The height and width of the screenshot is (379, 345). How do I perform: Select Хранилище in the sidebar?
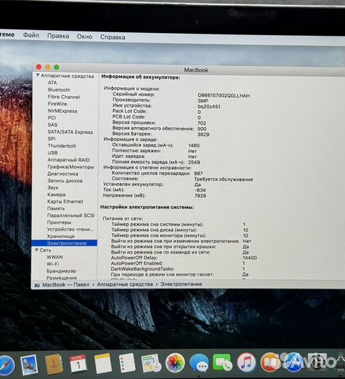coord(61,236)
